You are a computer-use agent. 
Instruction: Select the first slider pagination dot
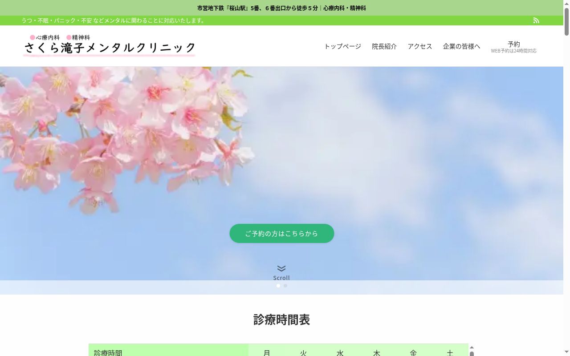coord(278,286)
